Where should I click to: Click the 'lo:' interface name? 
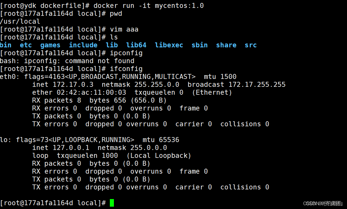coord(6,140)
